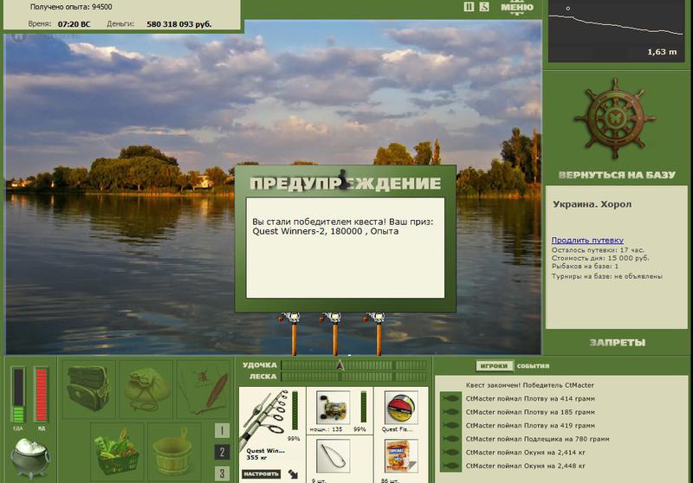Viewport: 693px width, 483px height.
Task: Click fish icon beside Подлещика на 780 грамм
Action: [450, 439]
